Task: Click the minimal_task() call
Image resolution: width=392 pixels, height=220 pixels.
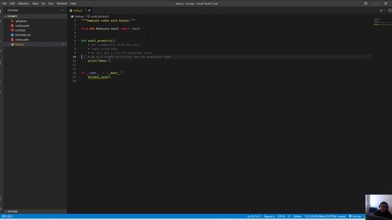Action: click(99, 77)
